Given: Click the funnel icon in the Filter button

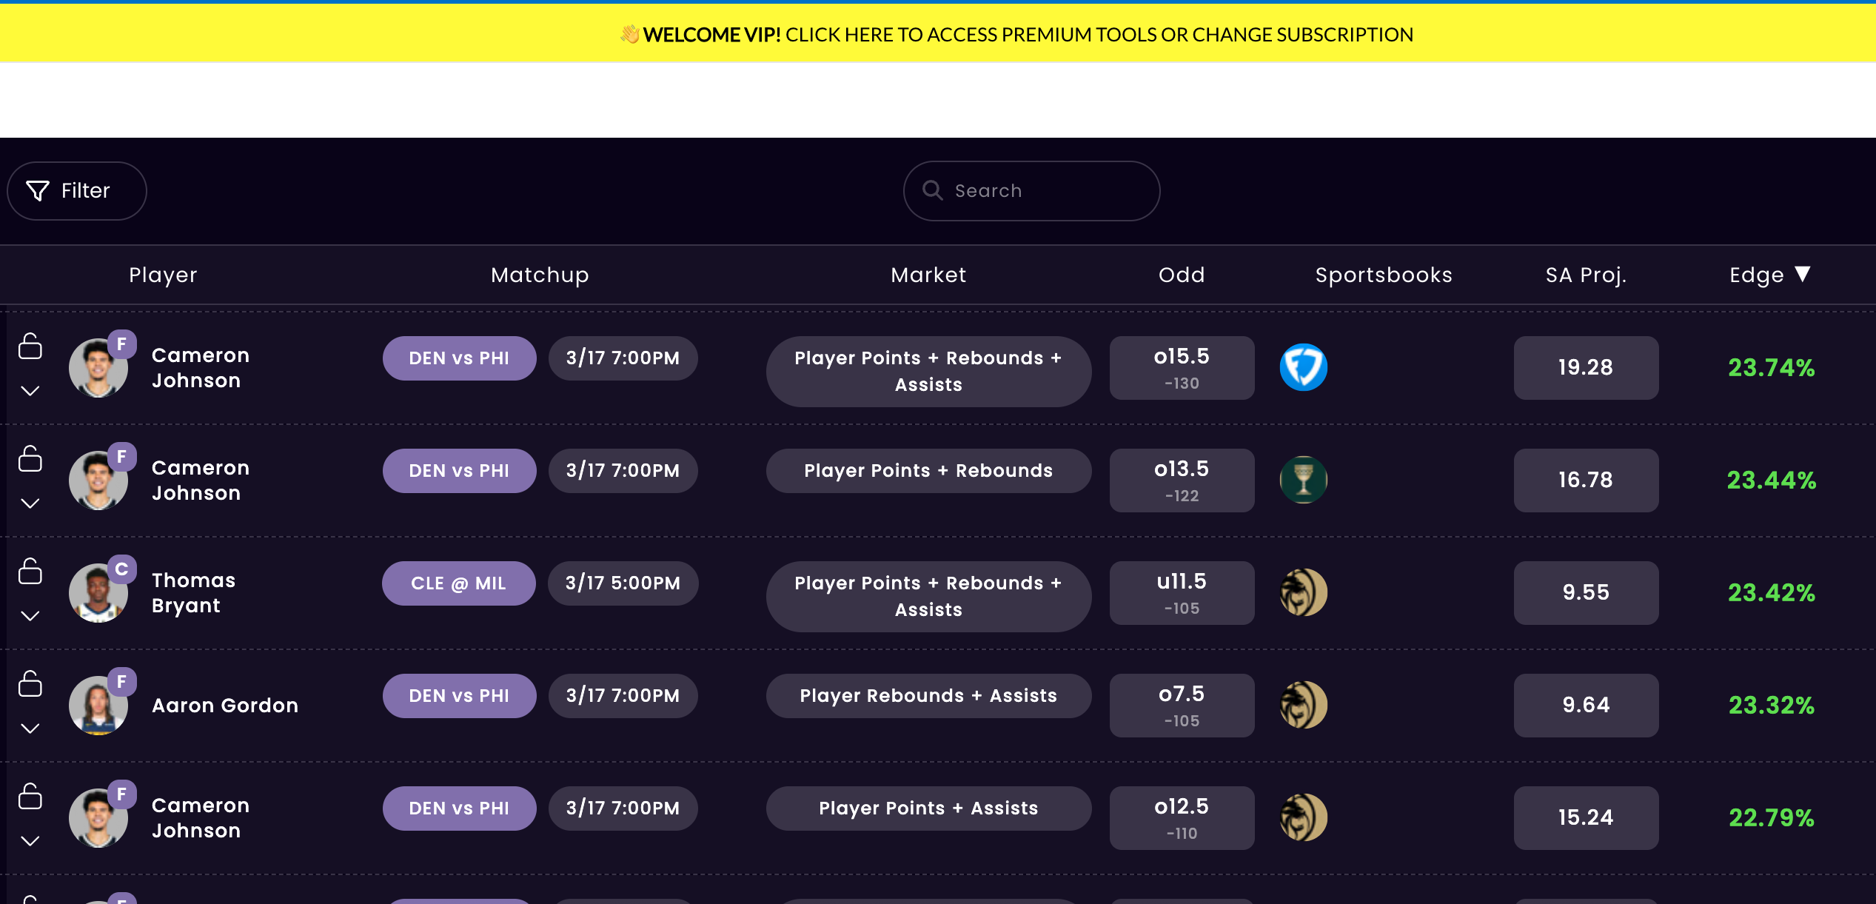Looking at the screenshot, I should (x=38, y=191).
